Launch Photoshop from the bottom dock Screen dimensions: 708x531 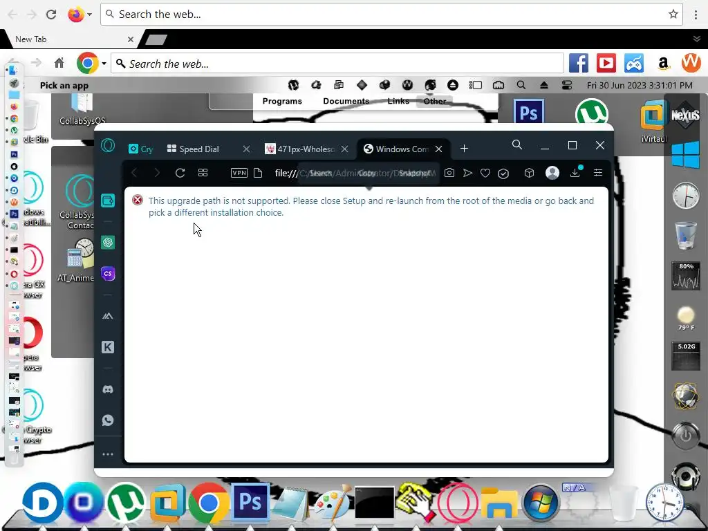click(x=250, y=502)
